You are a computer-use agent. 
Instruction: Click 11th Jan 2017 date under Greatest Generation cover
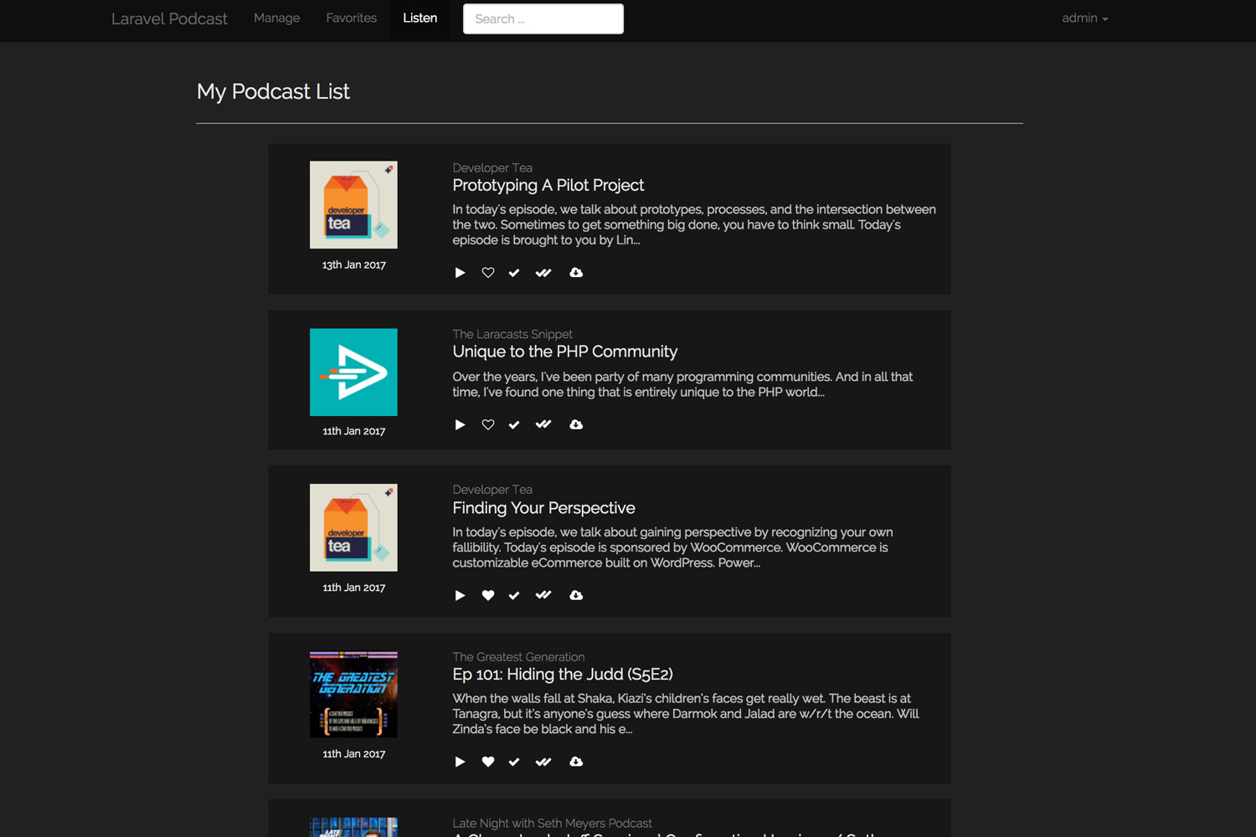pyautogui.click(x=354, y=754)
